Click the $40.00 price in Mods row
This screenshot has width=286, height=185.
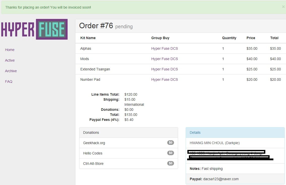[x=252, y=59]
